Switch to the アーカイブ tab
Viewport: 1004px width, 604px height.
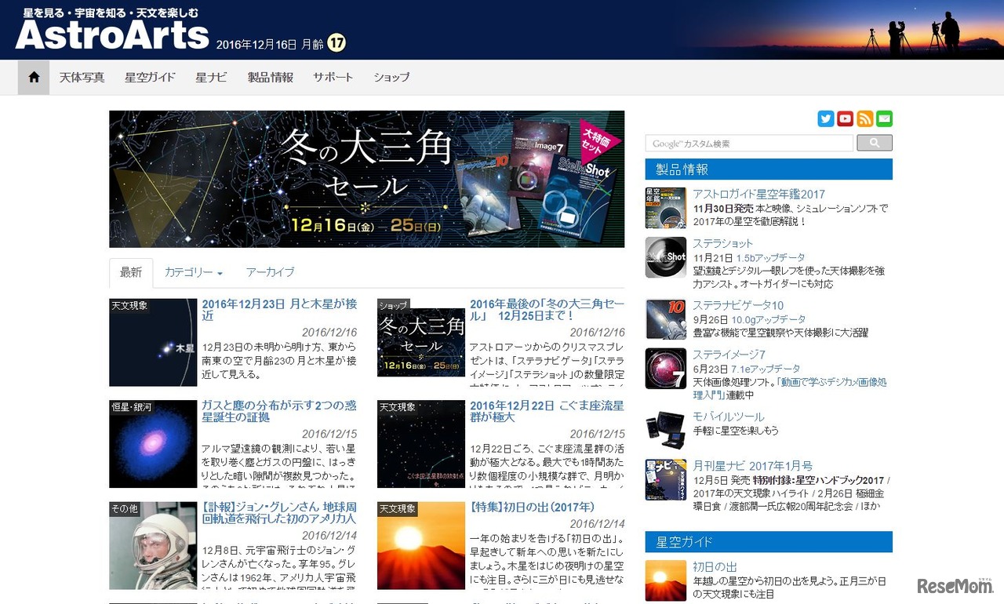coord(269,271)
